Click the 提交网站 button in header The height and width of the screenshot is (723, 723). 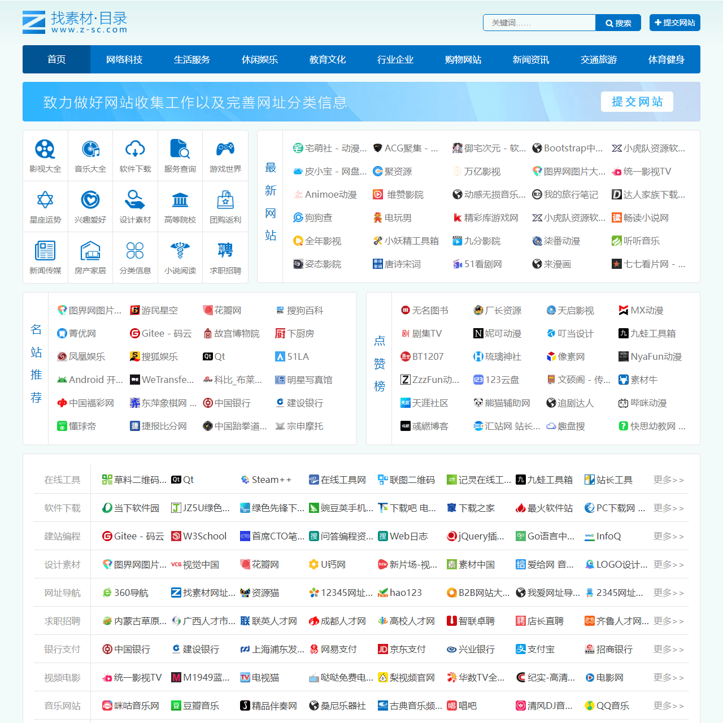[675, 23]
